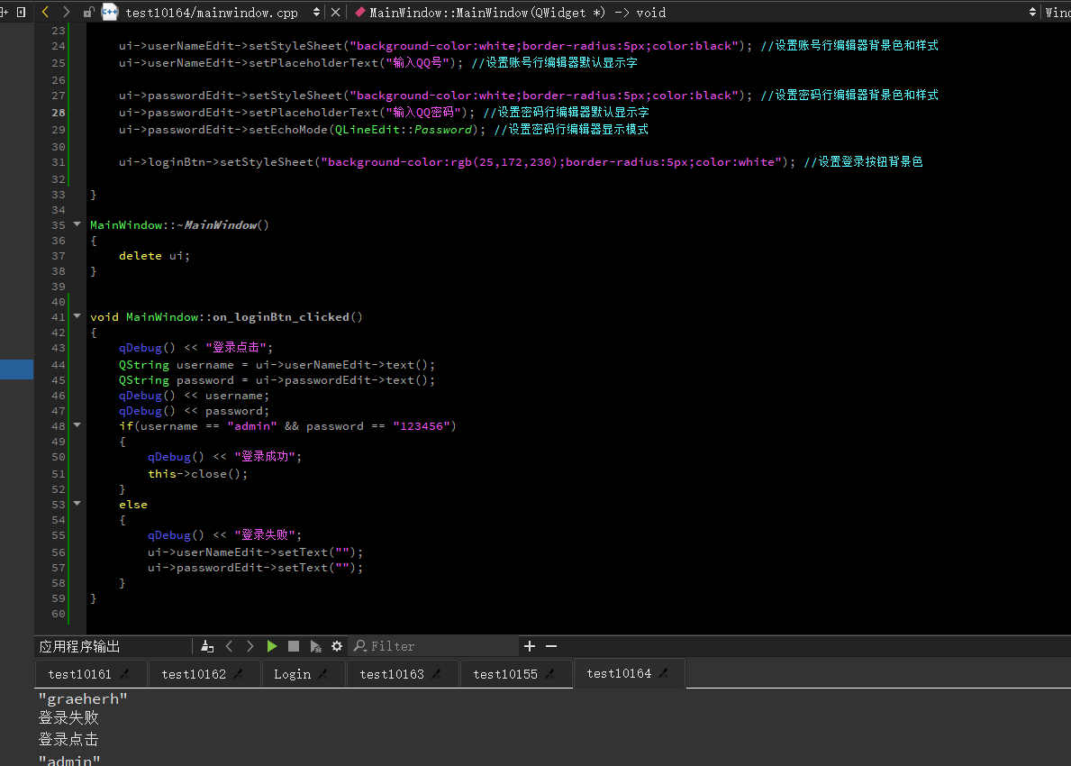1071x766 pixels.
Task: Click the "输入QQ号" placeholder string
Action: pyautogui.click(x=419, y=63)
